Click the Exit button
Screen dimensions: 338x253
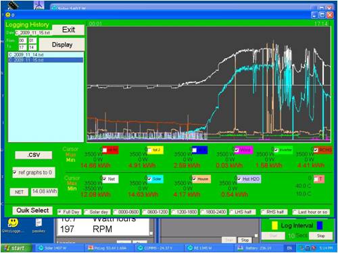(68, 30)
